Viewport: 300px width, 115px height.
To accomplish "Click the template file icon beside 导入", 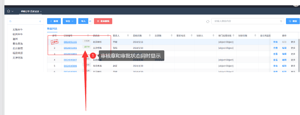I will pyautogui.click(x=90, y=21).
